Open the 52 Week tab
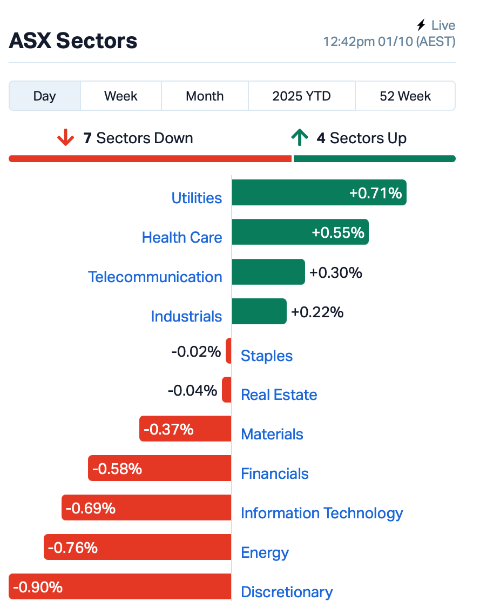The height and width of the screenshot is (601, 500). click(405, 96)
